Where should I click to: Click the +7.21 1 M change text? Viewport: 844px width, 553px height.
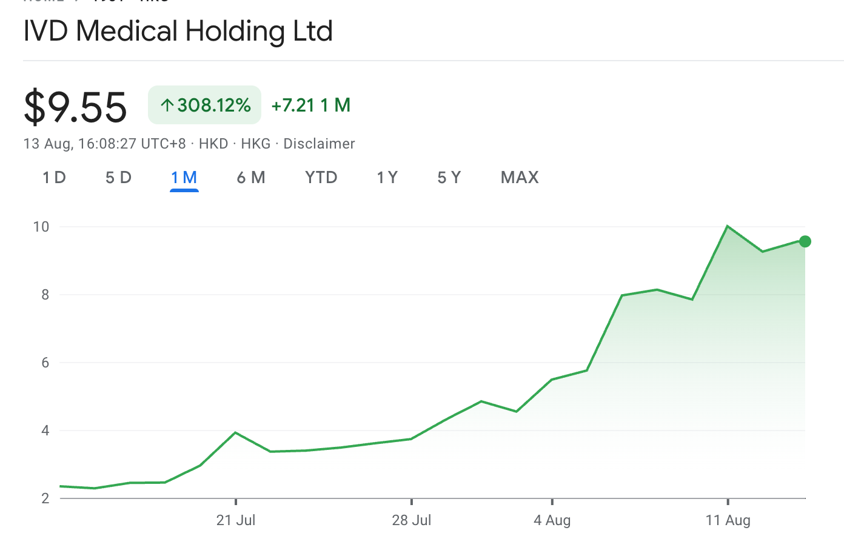[x=310, y=106]
